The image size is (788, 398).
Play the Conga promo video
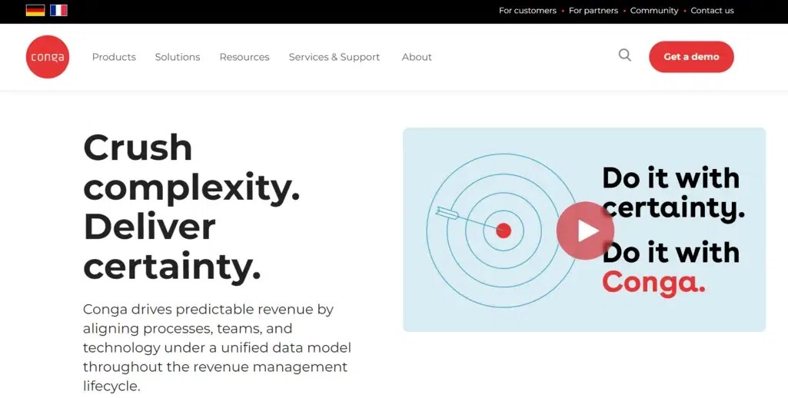click(x=585, y=231)
